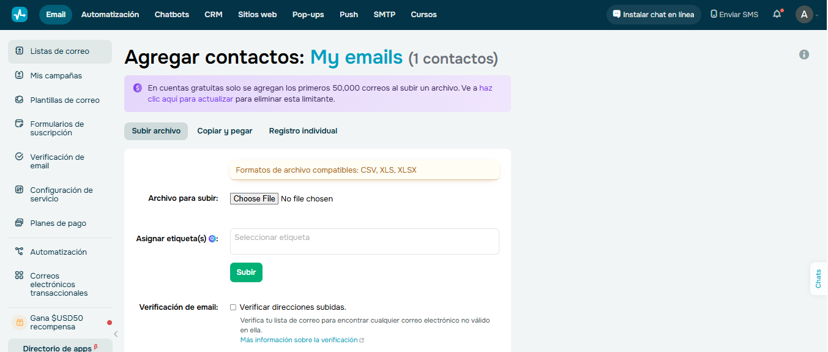Open the Listas de correo sidebar item
Image resolution: width=828 pixels, height=352 pixels.
click(x=60, y=51)
